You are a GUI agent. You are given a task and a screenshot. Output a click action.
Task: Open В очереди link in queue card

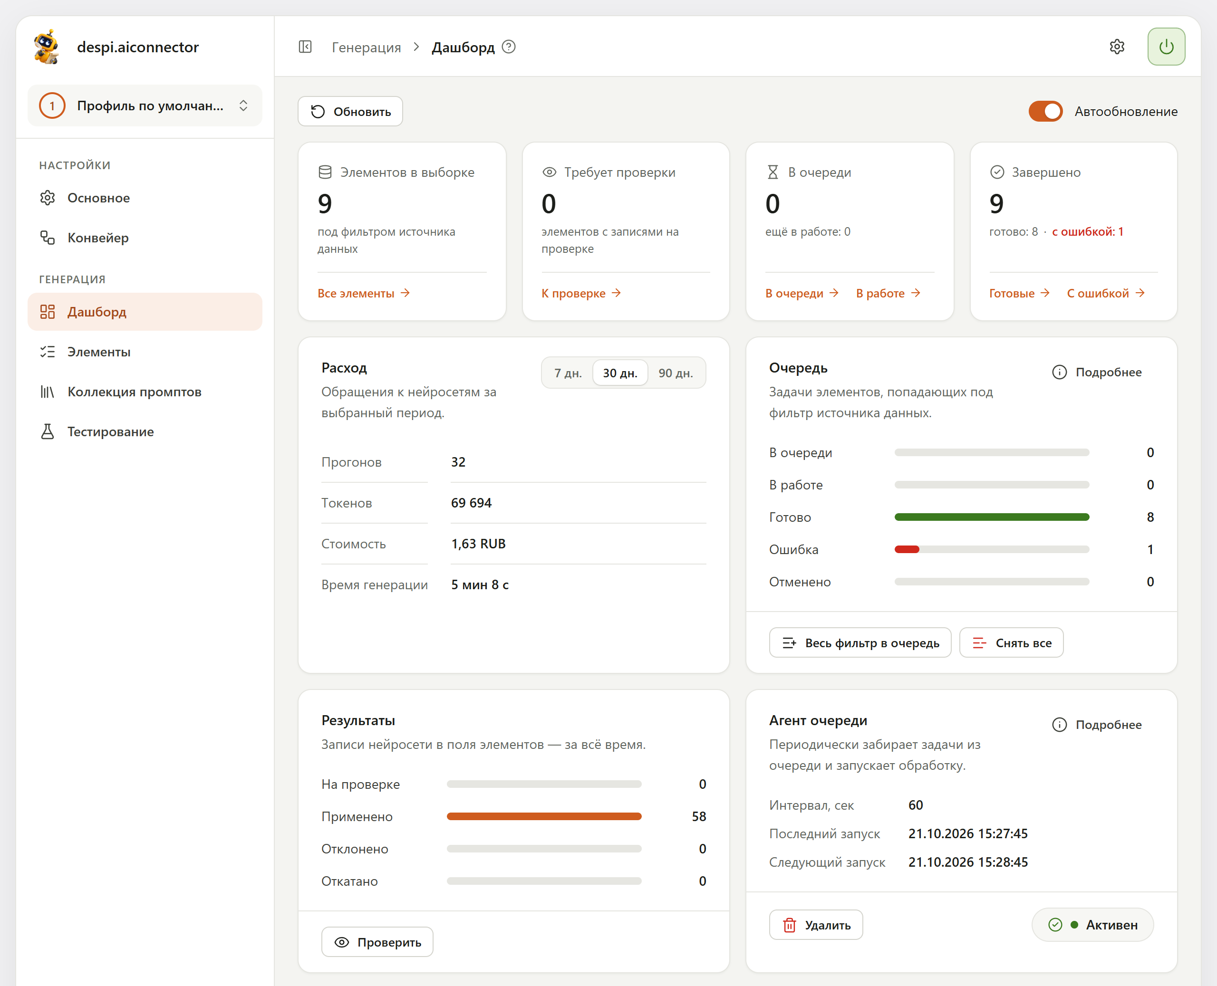802,293
